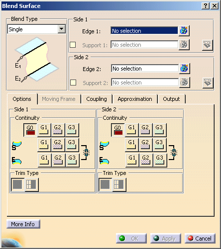Viewport: 221px width, 249px height.
Task: Switch to the Coupling tab
Action: click(97, 99)
